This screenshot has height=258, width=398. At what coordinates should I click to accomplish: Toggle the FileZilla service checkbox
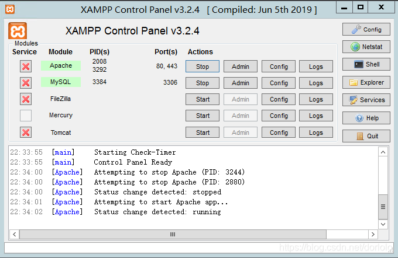pos(26,99)
